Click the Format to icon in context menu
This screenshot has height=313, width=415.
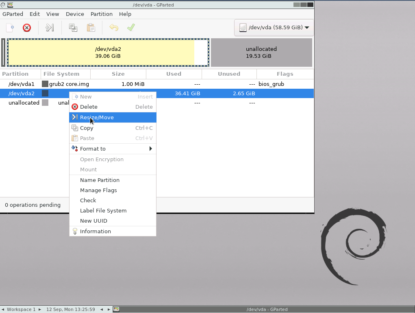coord(75,149)
